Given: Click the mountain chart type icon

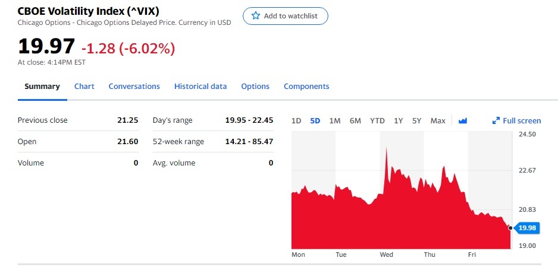Looking at the screenshot, I should click(x=463, y=121).
